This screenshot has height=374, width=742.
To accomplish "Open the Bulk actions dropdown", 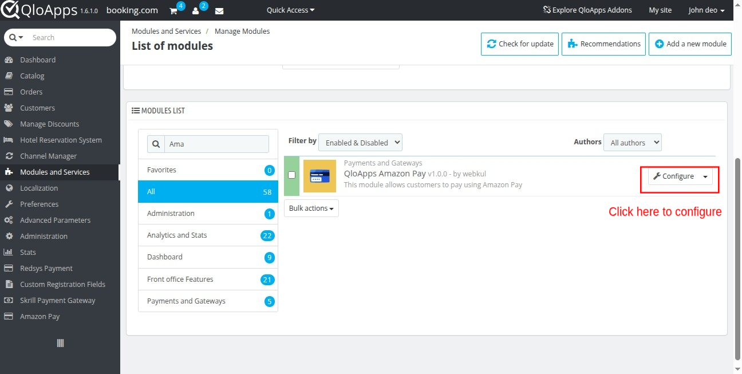I will click(x=311, y=208).
